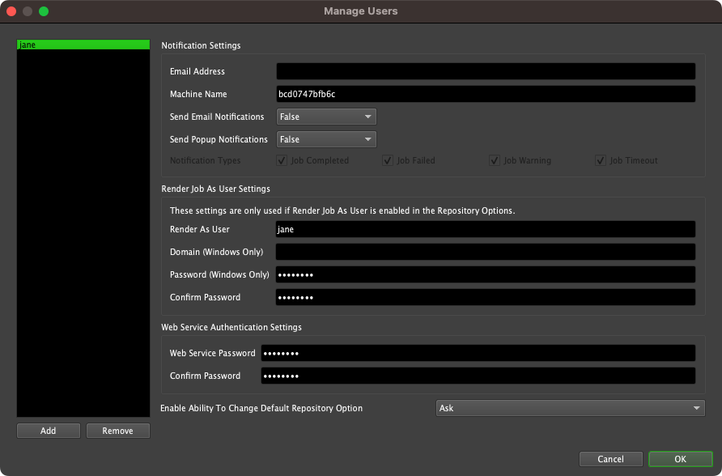Click the Email Address field
Screen dimensions: 722x476
[486, 71]
